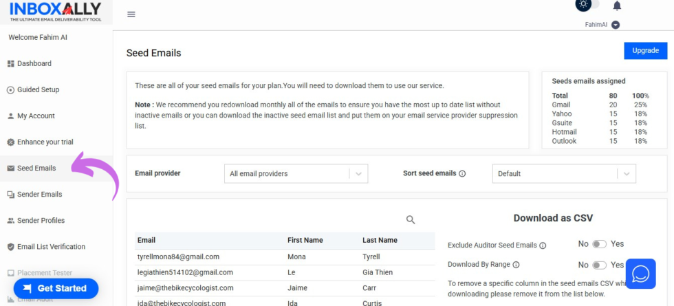Open Dashboard in the sidebar
Screen dimensions: 674x306
pyautogui.click(x=34, y=63)
